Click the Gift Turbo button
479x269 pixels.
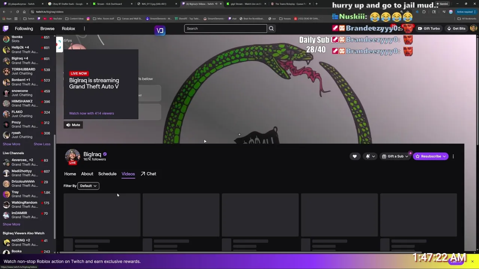[x=429, y=28]
